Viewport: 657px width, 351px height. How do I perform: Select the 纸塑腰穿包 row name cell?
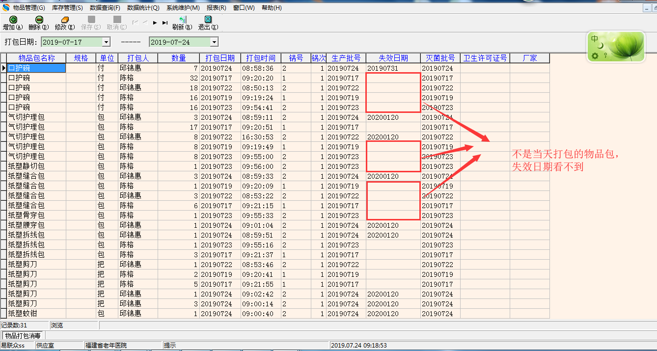36,225
